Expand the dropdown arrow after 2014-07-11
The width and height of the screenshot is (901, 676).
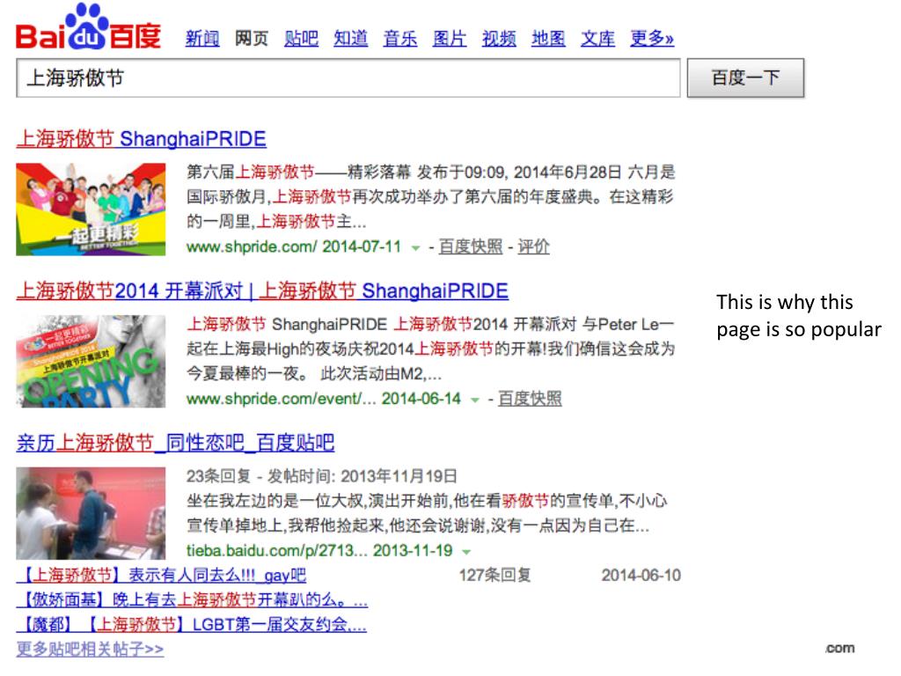415,248
